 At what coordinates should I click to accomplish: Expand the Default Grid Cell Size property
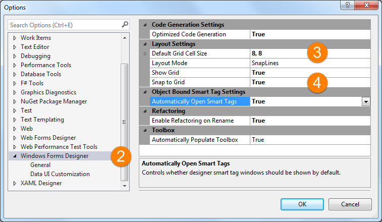146,53
